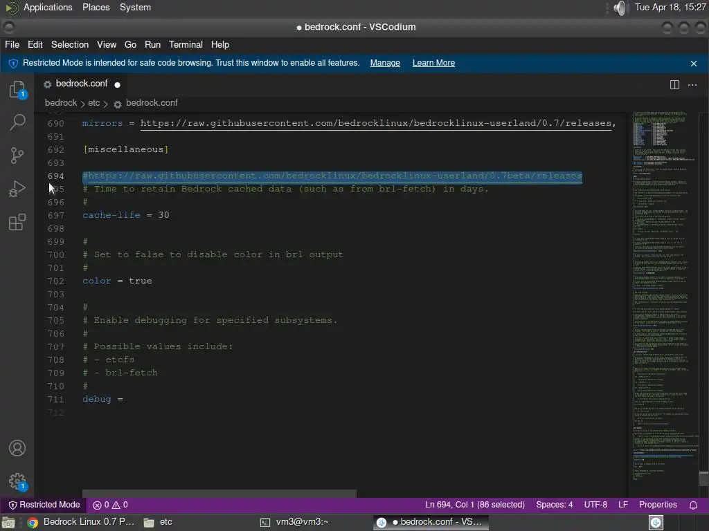The image size is (709, 531).
Task: Click the vertical scrollbar thumb of the editor
Action: click(x=703, y=478)
